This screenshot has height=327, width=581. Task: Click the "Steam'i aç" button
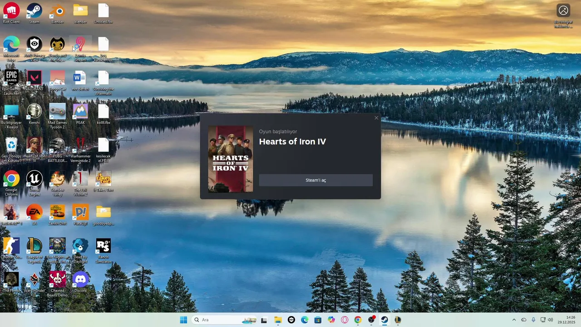pyautogui.click(x=315, y=180)
